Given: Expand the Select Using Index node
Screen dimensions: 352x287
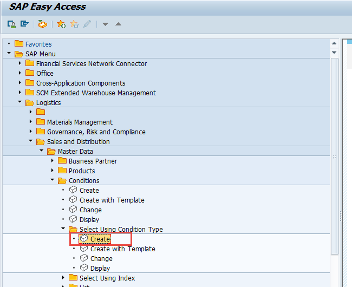Looking at the screenshot, I should click(63, 278).
